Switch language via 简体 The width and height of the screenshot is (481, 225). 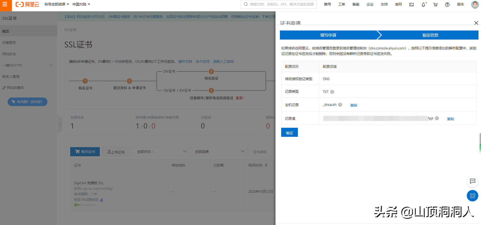[x=460, y=4]
